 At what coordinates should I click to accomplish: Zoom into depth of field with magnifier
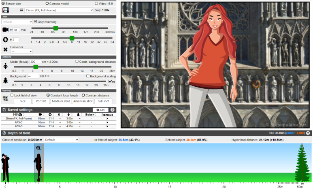38,148
